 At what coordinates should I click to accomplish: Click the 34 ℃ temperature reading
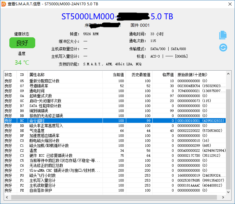click(x=22, y=63)
